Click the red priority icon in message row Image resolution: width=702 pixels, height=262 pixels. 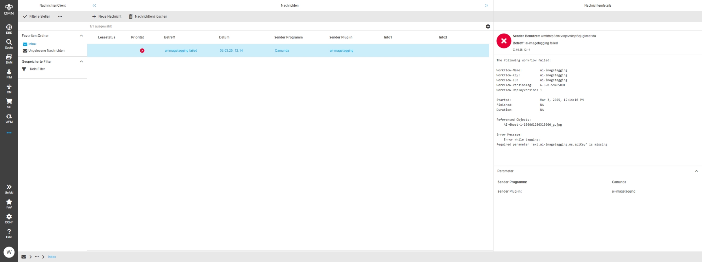point(142,51)
